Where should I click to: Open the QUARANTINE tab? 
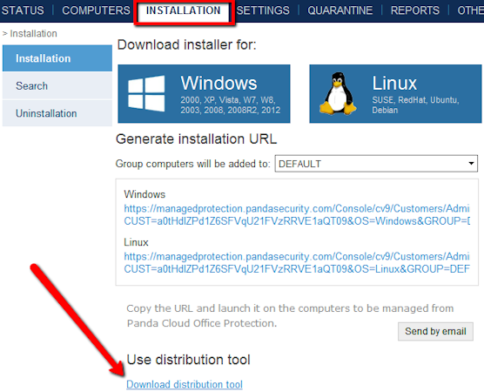339,10
